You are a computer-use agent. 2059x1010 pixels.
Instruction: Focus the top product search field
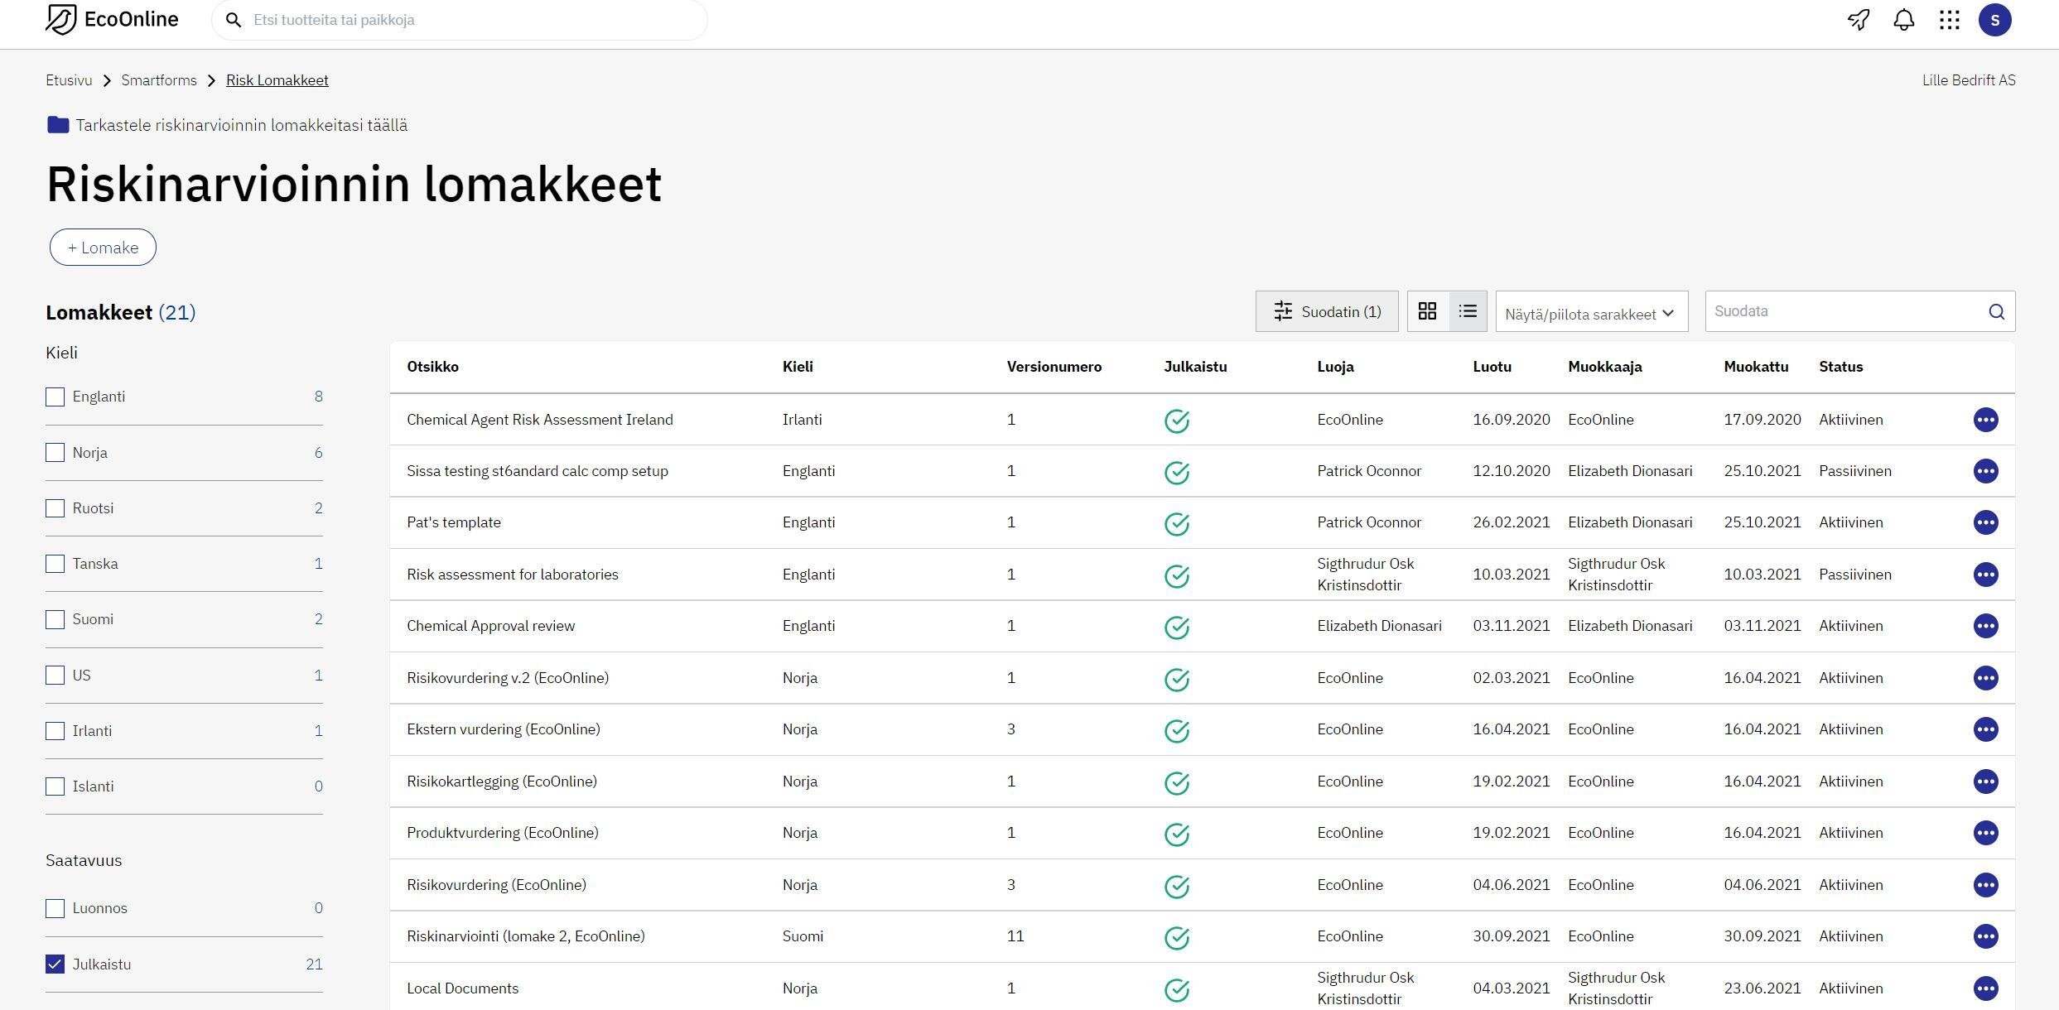click(x=460, y=20)
